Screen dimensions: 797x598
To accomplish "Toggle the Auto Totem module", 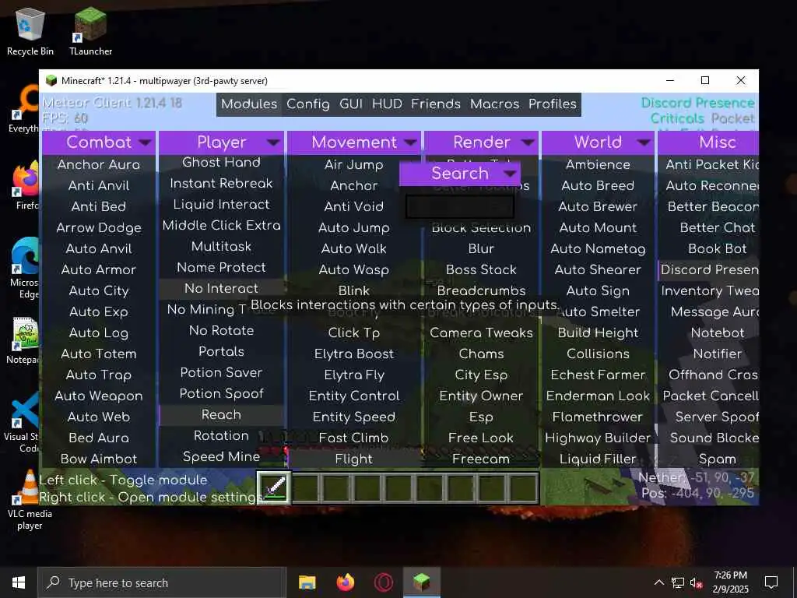I will tap(99, 354).
